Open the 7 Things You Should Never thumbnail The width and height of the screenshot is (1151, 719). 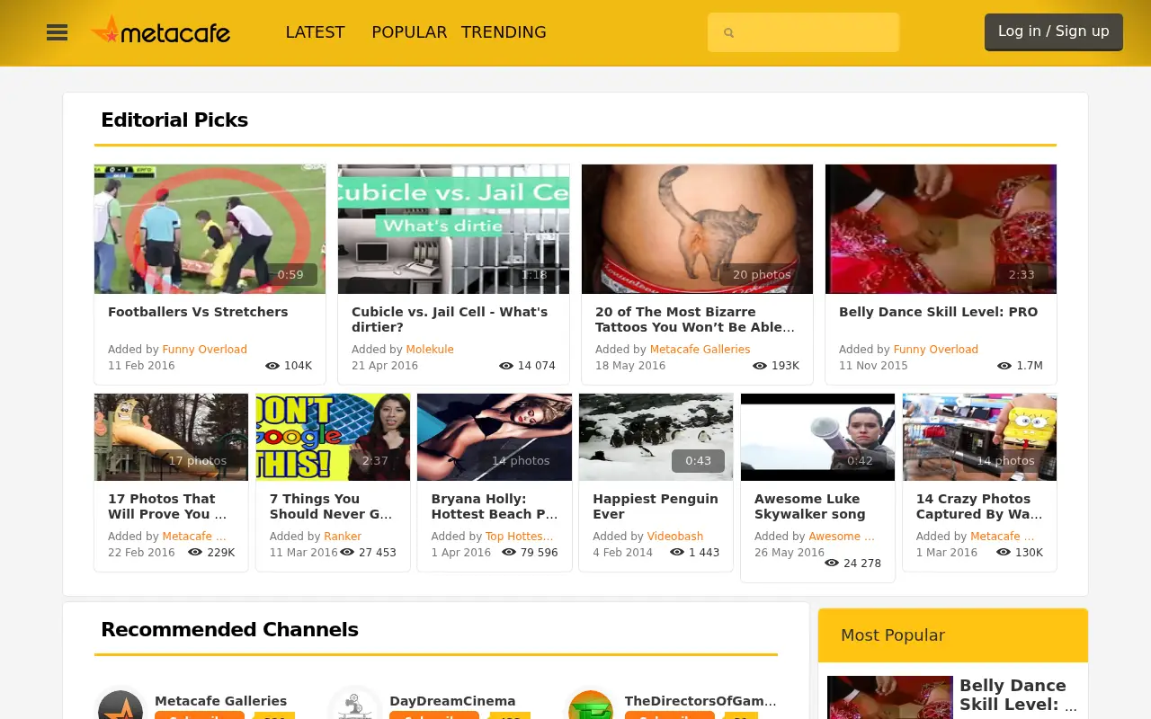pyautogui.click(x=333, y=437)
